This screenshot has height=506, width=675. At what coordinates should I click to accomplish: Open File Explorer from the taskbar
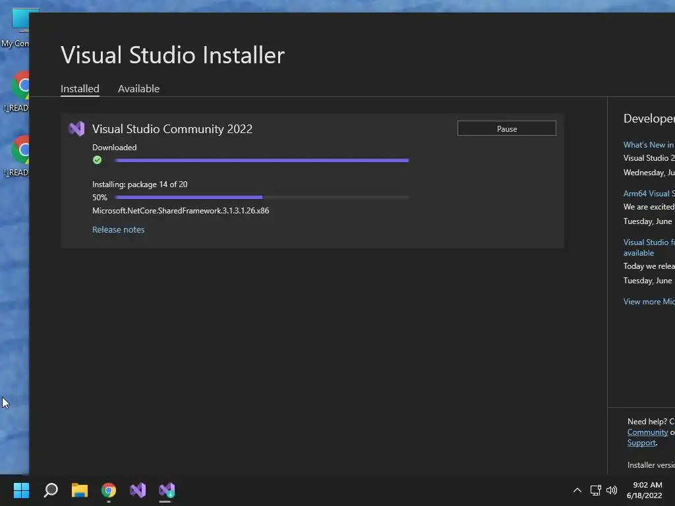coord(80,490)
